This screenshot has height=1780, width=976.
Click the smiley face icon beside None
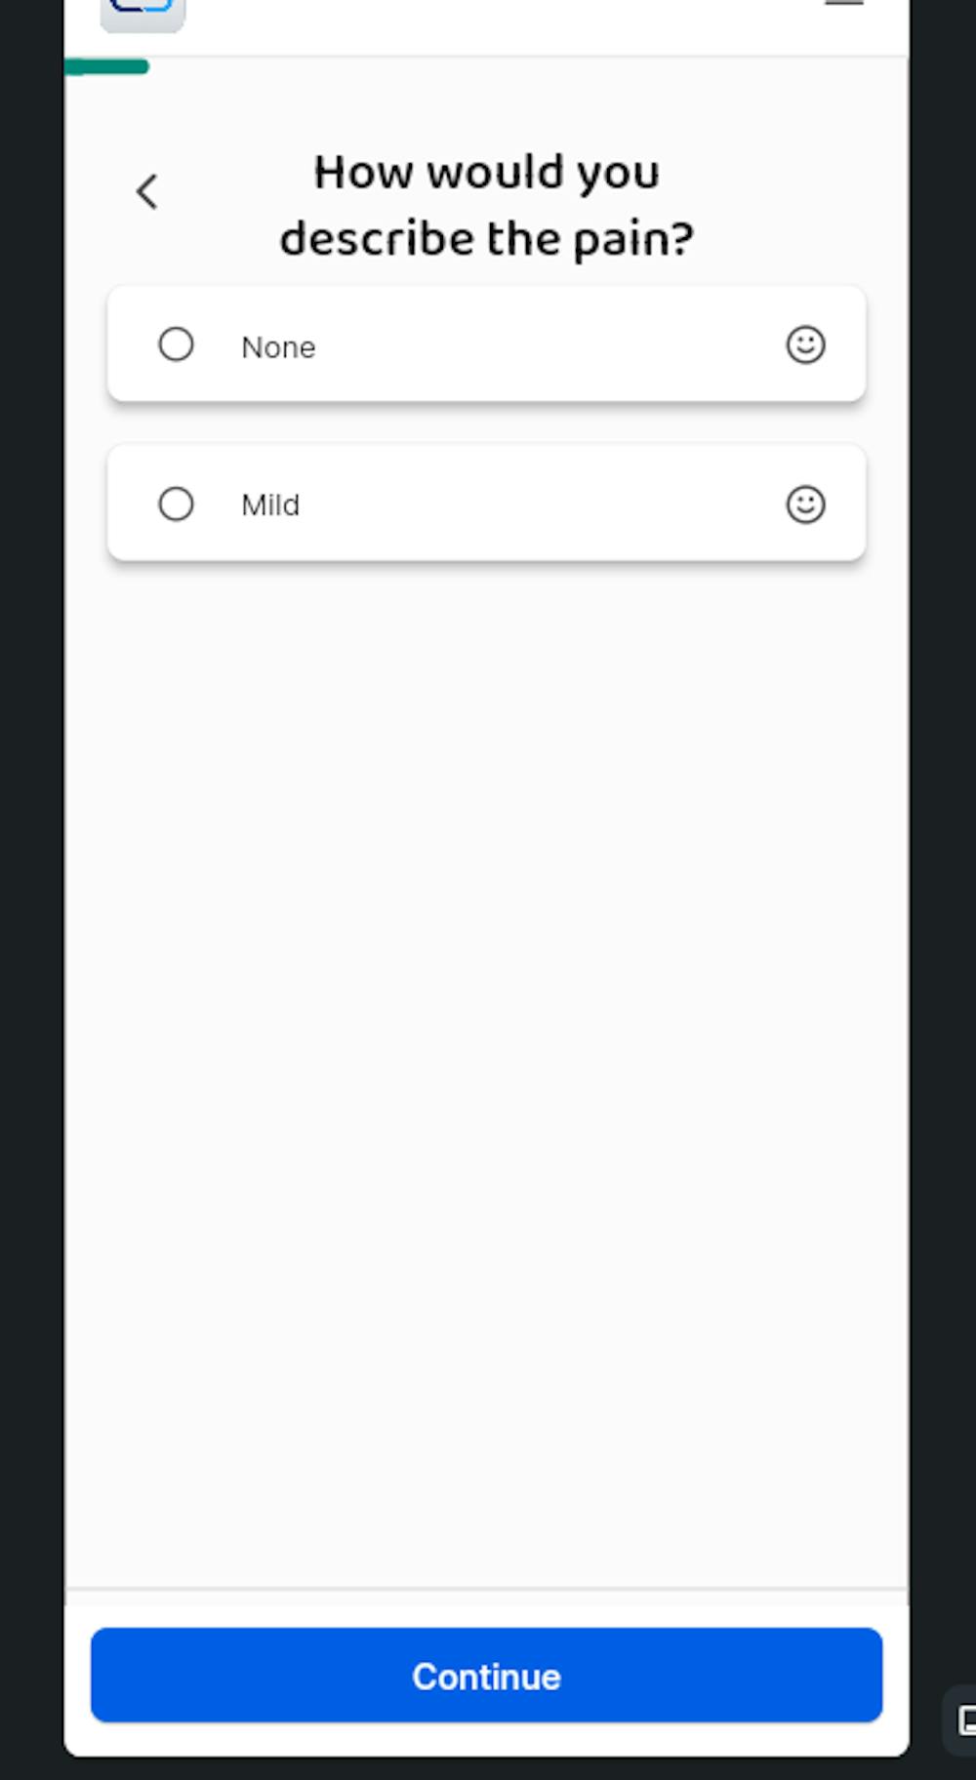805,344
